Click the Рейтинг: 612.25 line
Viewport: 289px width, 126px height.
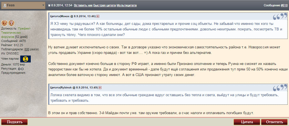coord(12,45)
